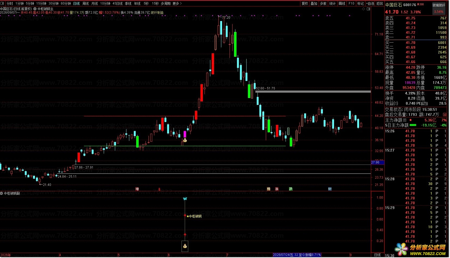Add stock with +自选 button
The width and height of the screenshot is (450, 258).
point(370,3)
